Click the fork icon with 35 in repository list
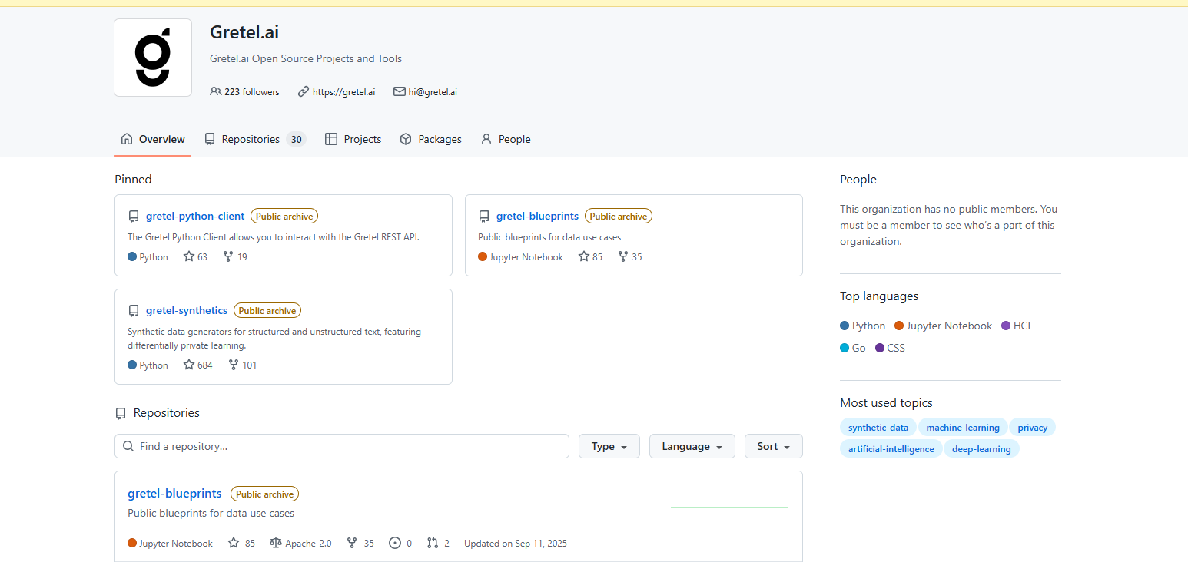 352,543
